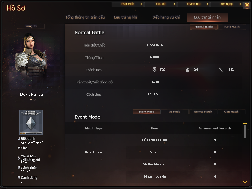Click the skull headshot kills icon

(155, 70)
